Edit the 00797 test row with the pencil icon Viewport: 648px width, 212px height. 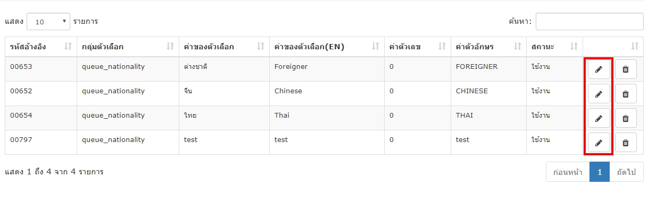pyautogui.click(x=599, y=143)
